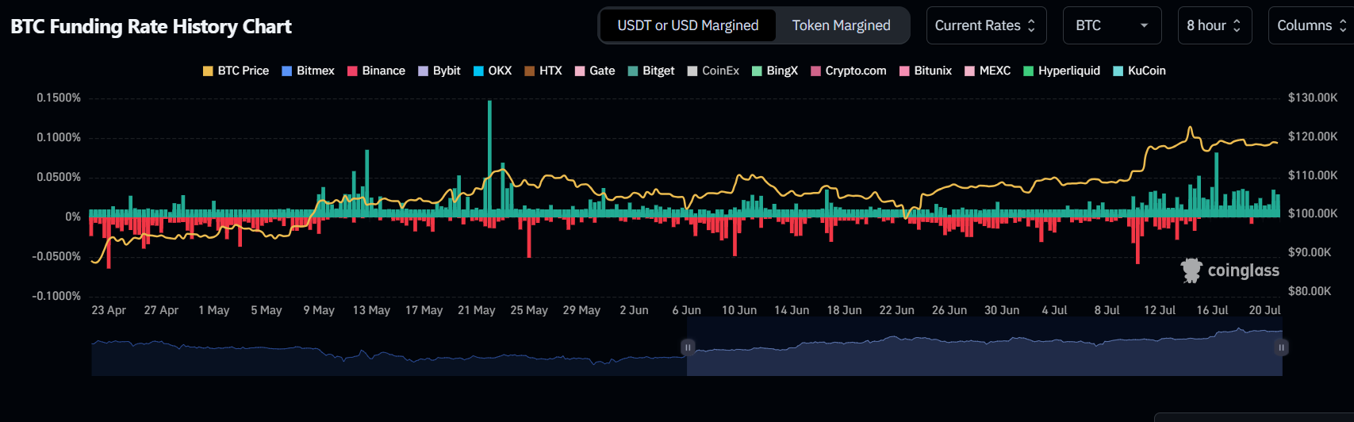Screen dimensions: 1354x422
Task: Click the BingX legend label
Action: point(782,71)
